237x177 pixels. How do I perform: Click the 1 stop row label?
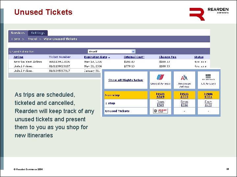point(110,103)
